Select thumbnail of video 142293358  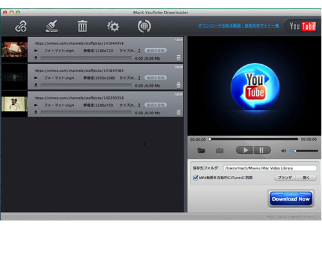(x=14, y=104)
